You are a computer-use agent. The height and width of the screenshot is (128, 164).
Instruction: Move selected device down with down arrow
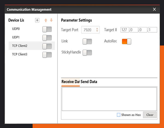51,20
